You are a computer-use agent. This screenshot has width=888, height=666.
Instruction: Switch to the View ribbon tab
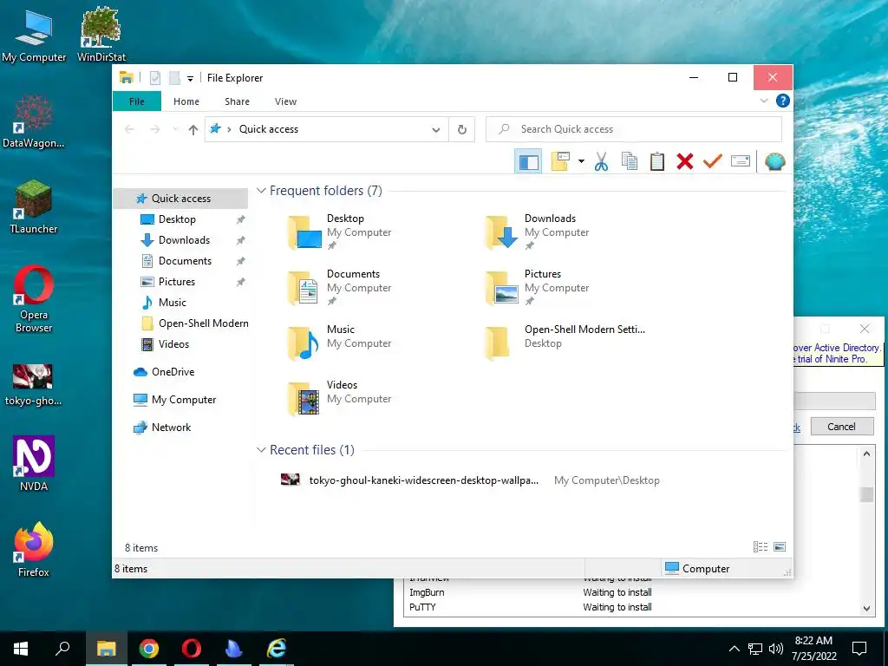tap(285, 101)
